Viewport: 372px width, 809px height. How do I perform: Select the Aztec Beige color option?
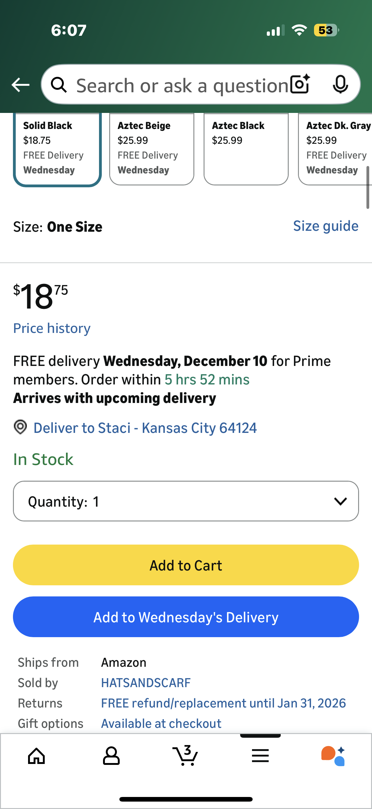coord(152,148)
